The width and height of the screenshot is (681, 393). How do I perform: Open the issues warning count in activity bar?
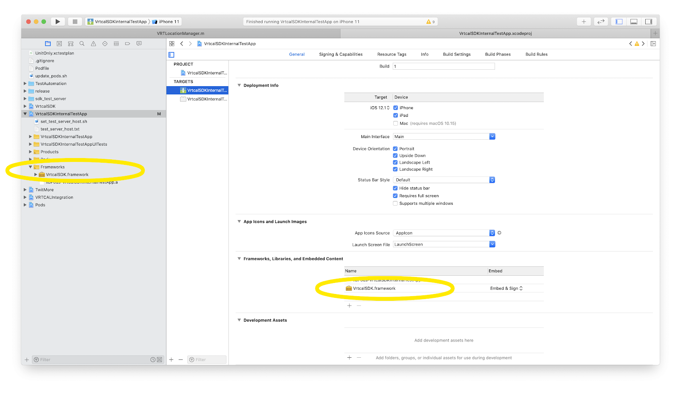tap(430, 22)
